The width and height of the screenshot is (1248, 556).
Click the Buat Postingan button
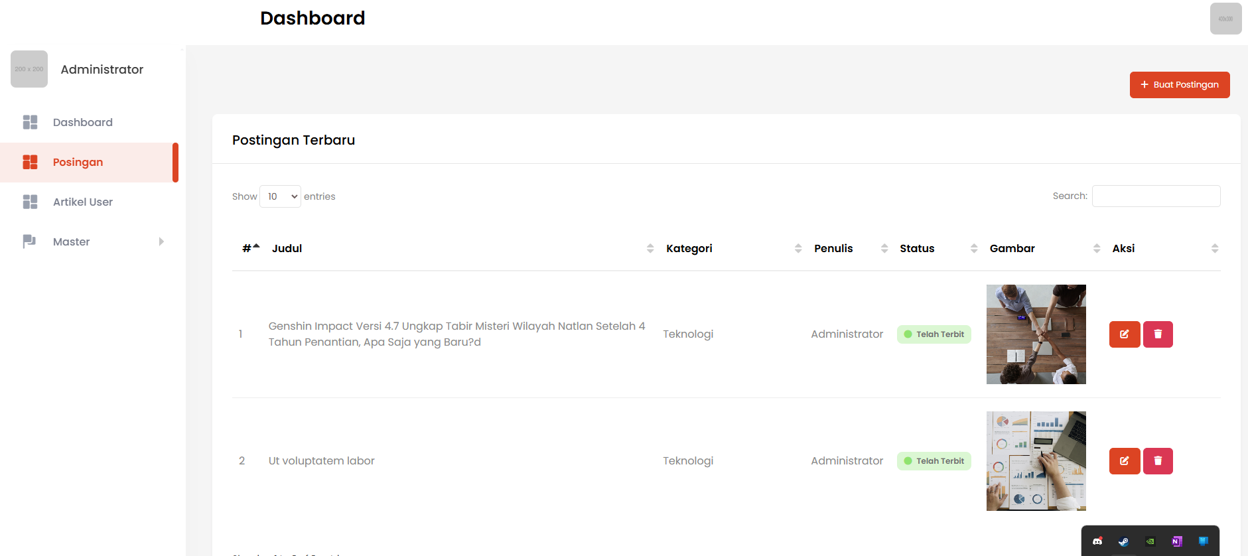(1179, 85)
